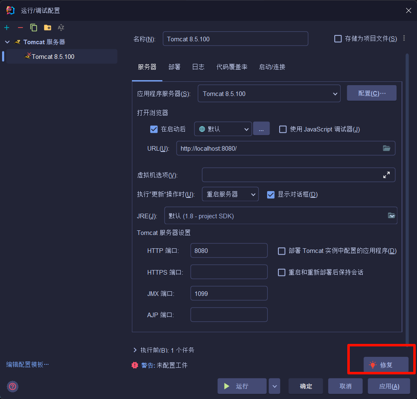Switch to the 日志 tab
The height and width of the screenshot is (399, 417).
[x=198, y=67]
